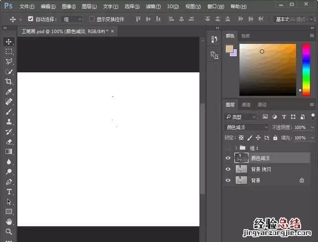Click the foreground color swatch
This screenshot has width=318, height=242.
click(229, 49)
